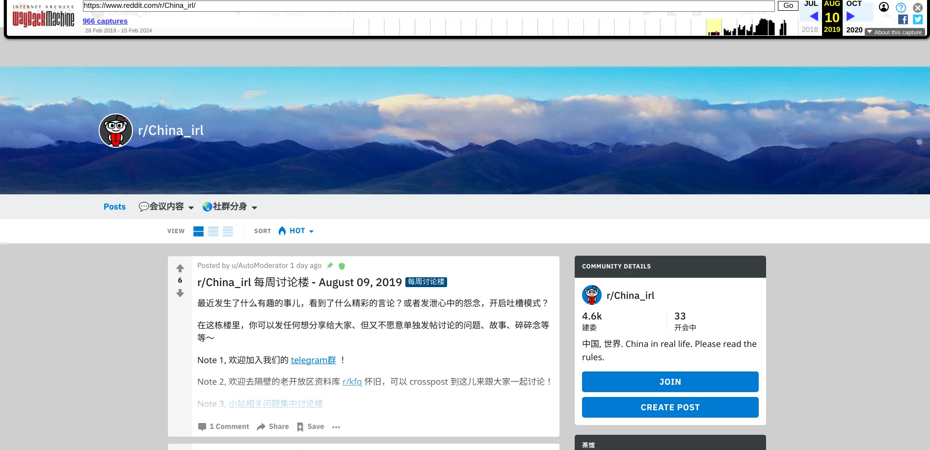Click r/China_irl banner title
The height and width of the screenshot is (450, 930).
pyautogui.click(x=171, y=131)
